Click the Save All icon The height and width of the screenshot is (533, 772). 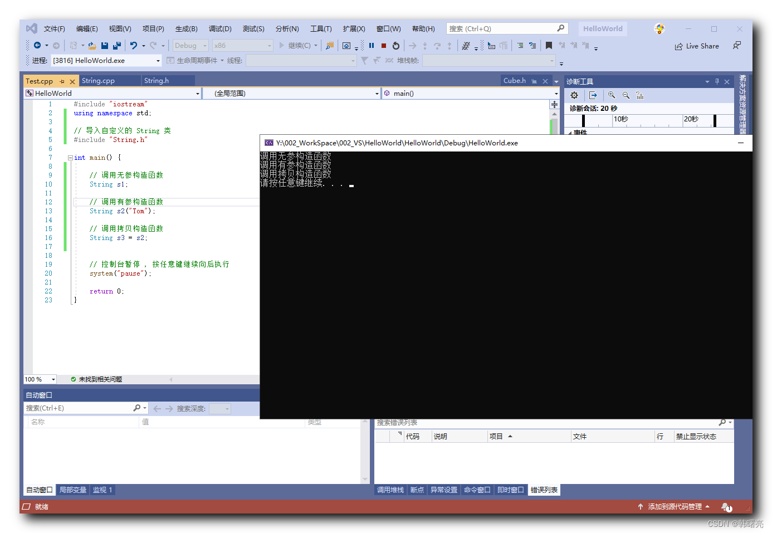point(117,46)
